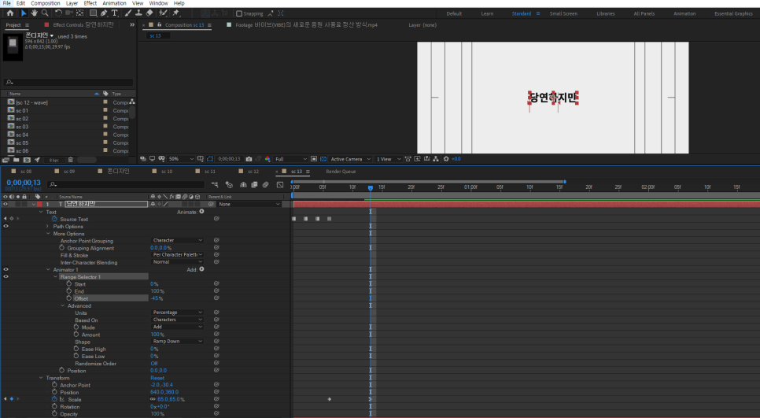Select the Zoom magnifier tool
This screenshot has width=760, height=418.
point(45,13)
